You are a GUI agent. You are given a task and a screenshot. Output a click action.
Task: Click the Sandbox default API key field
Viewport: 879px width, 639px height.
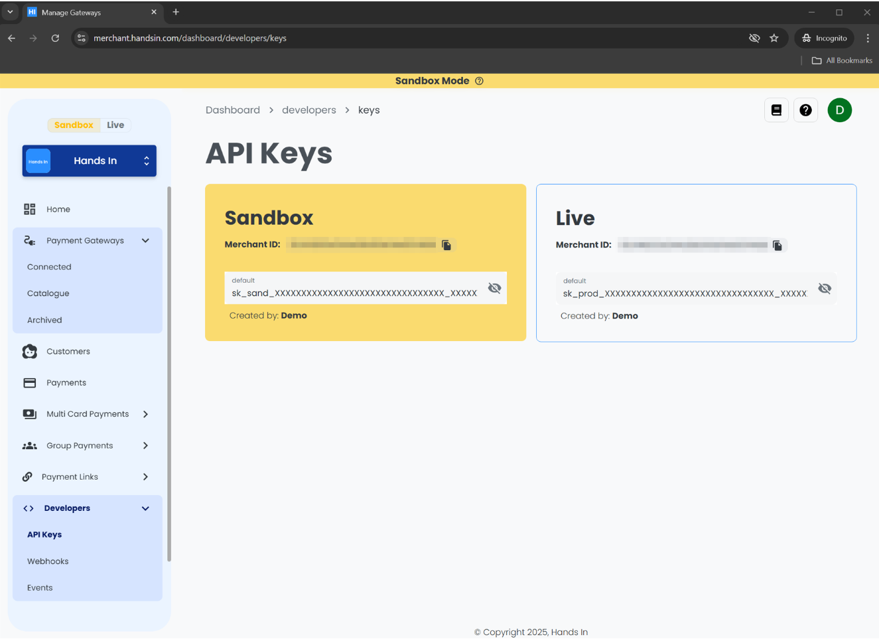tap(366, 288)
